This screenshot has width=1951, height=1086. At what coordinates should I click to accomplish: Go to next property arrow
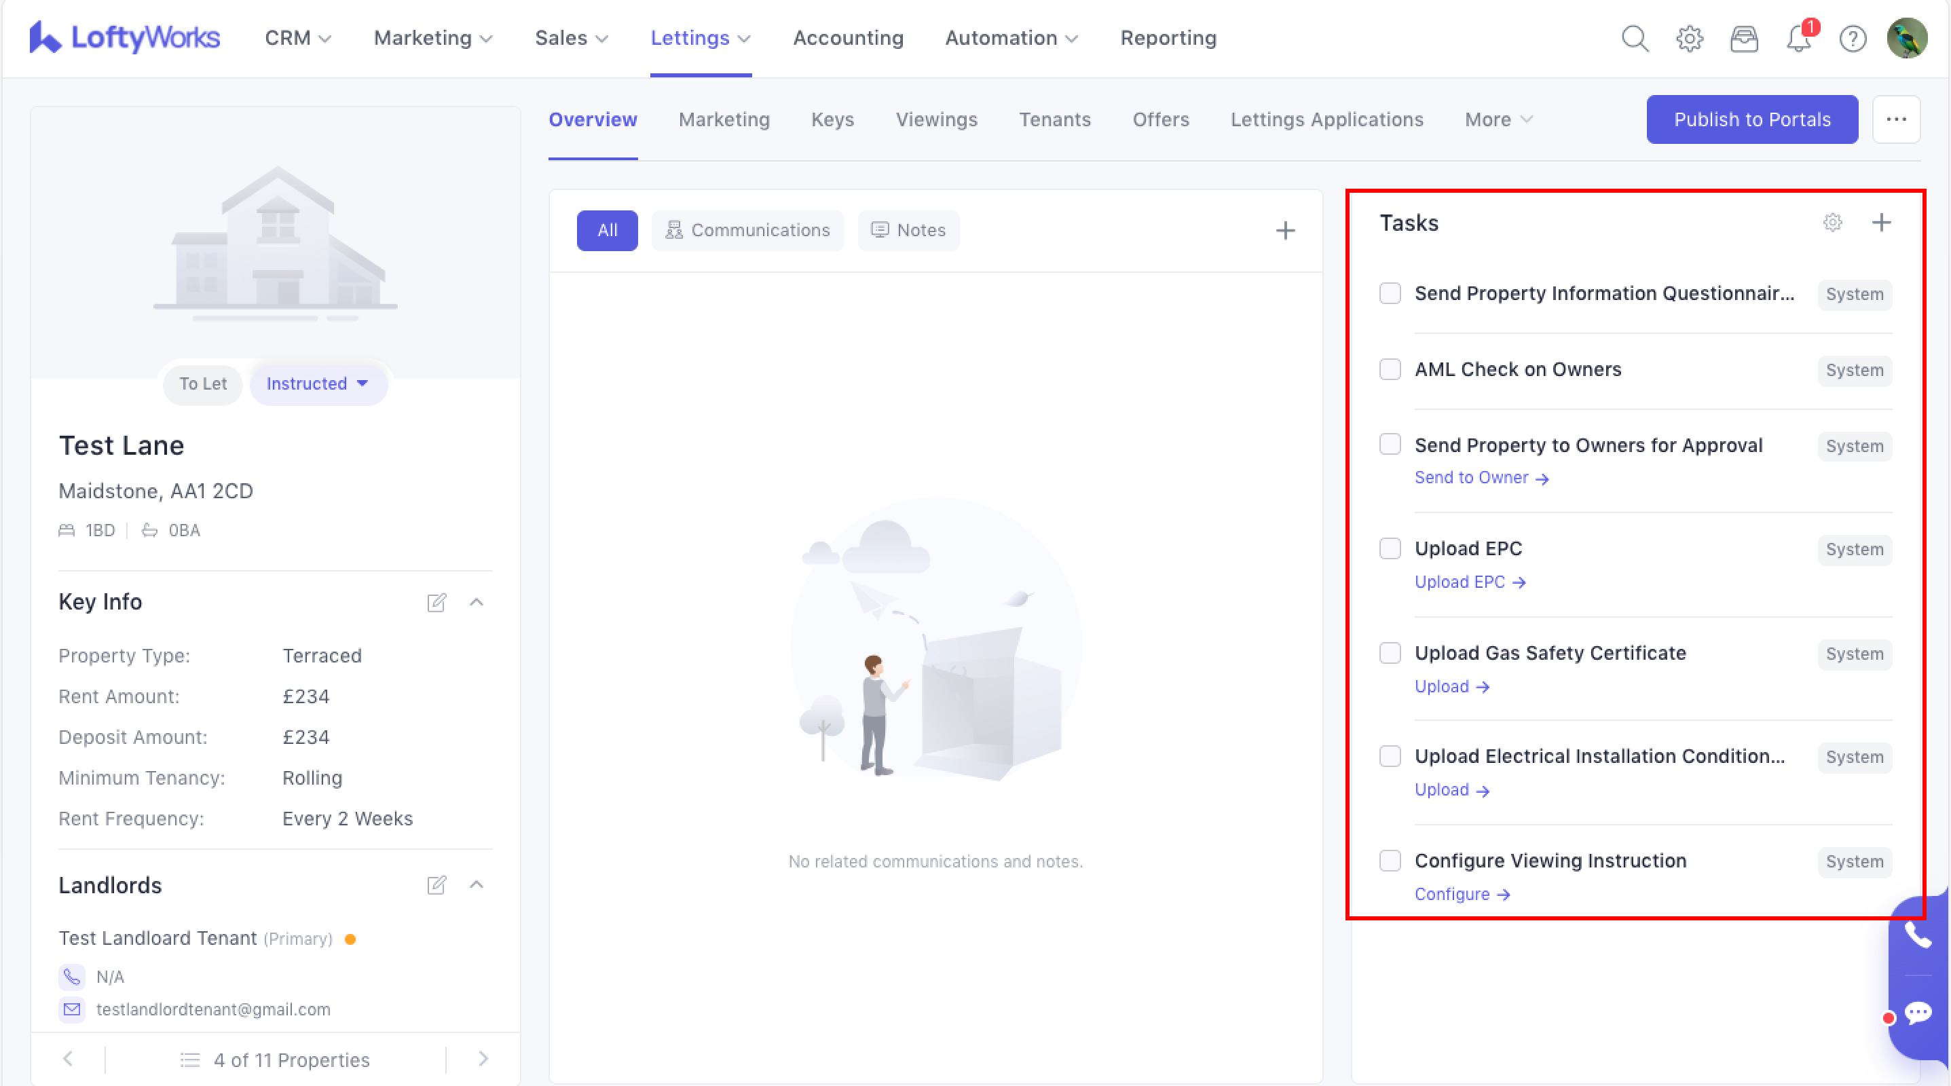(x=483, y=1059)
